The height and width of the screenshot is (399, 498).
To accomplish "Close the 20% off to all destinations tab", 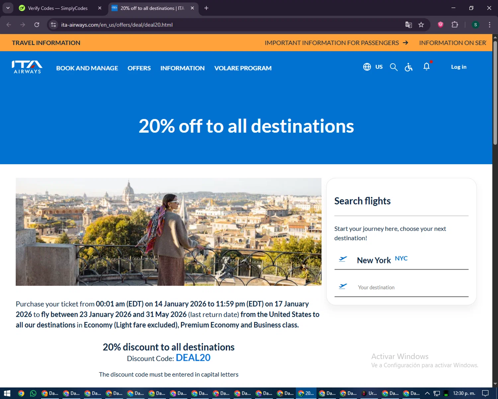I will 192,8.
